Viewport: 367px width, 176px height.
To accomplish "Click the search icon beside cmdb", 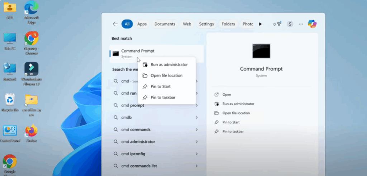I will [116, 117].
